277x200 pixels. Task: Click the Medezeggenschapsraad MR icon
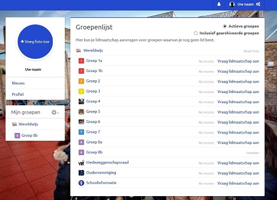pyautogui.click(x=81, y=162)
